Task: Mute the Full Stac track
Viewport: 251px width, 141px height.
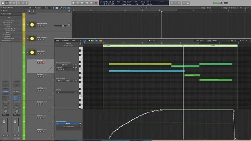Action: point(38,76)
